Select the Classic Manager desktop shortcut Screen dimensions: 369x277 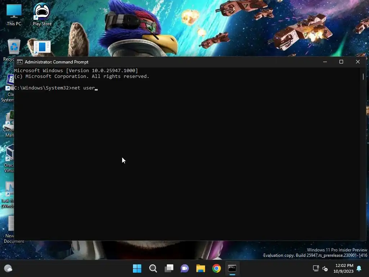coord(9,124)
